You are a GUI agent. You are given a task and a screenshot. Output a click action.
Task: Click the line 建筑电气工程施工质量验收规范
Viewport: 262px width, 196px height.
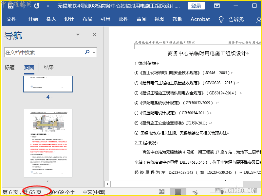(185, 83)
